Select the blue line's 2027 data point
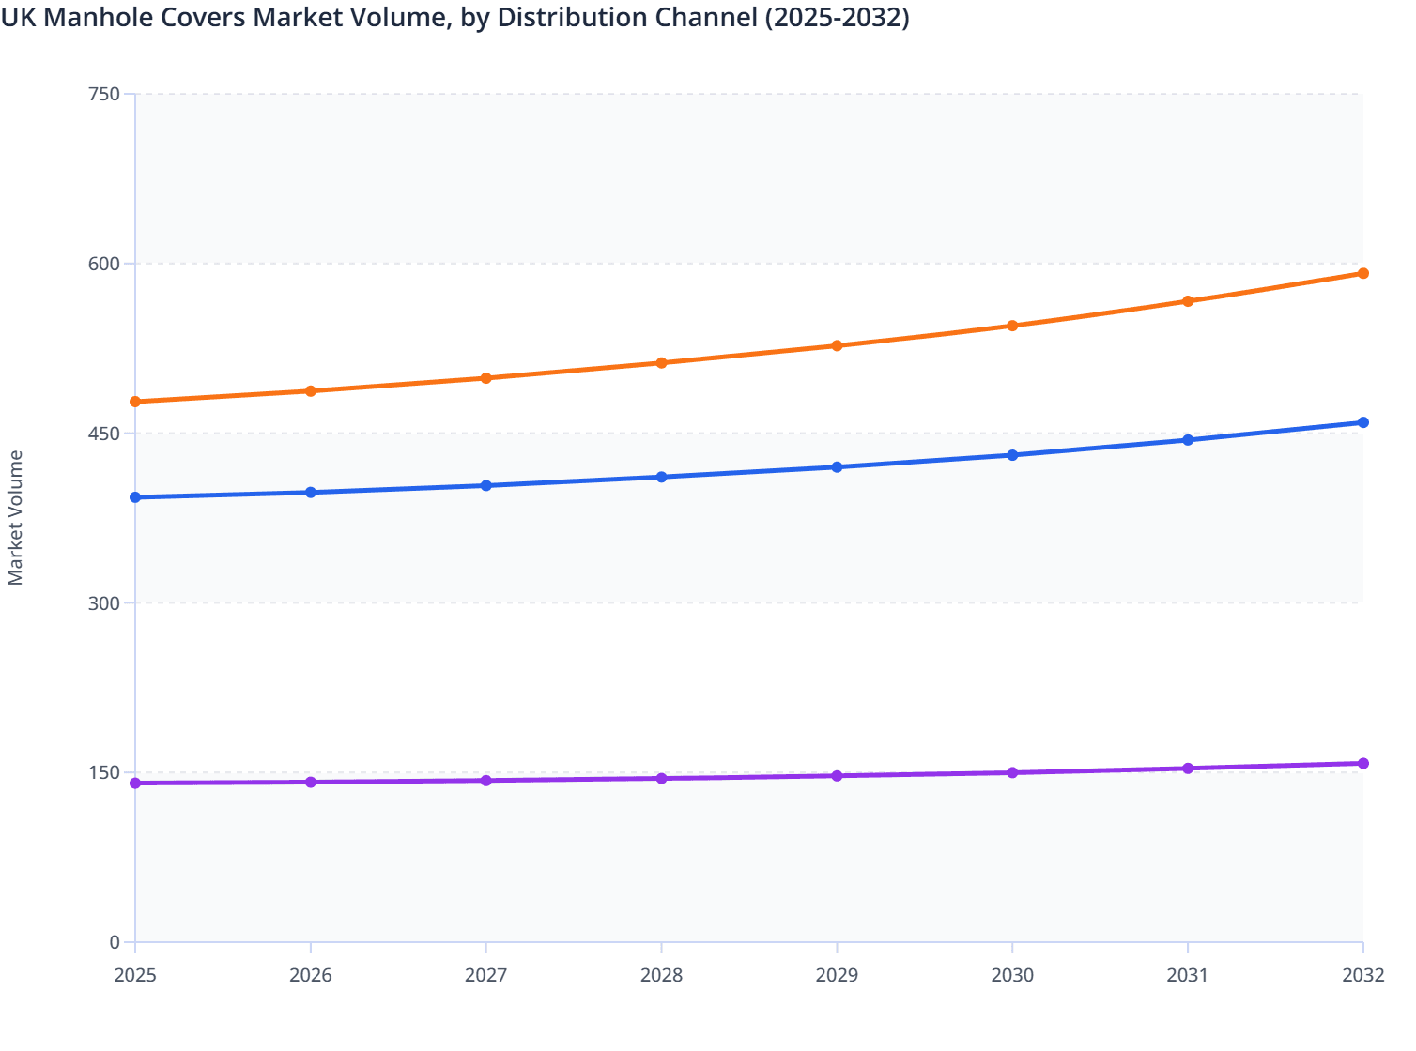1416x1051 pixels. [x=486, y=486]
